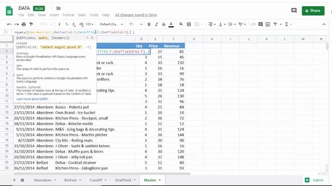Open the comments history icon

coord(294,10)
